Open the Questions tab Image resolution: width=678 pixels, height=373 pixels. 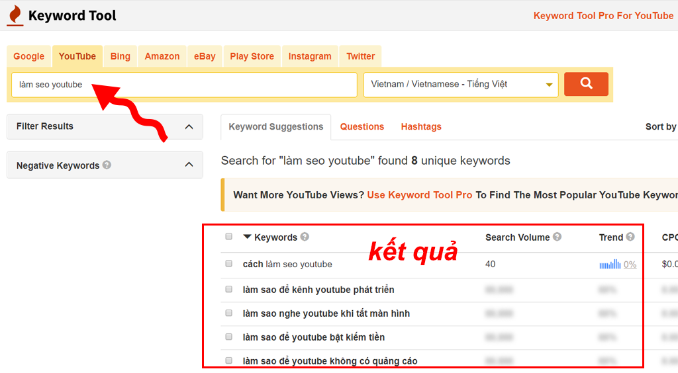tap(362, 126)
